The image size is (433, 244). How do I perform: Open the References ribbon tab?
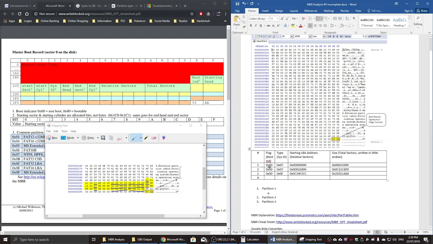click(311, 11)
